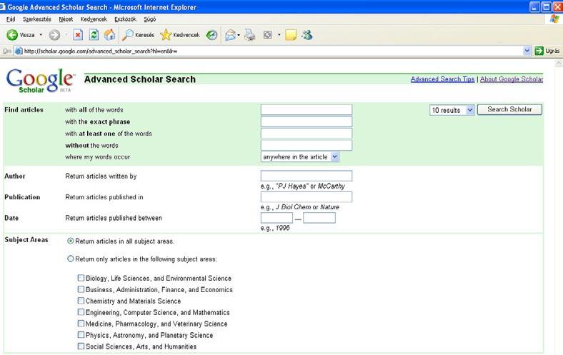Open the Kedvencek menu
The height and width of the screenshot is (355, 563).
tap(94, 19)
